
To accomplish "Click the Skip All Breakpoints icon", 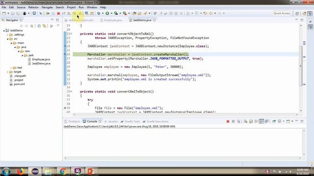I will click(41, 13).
